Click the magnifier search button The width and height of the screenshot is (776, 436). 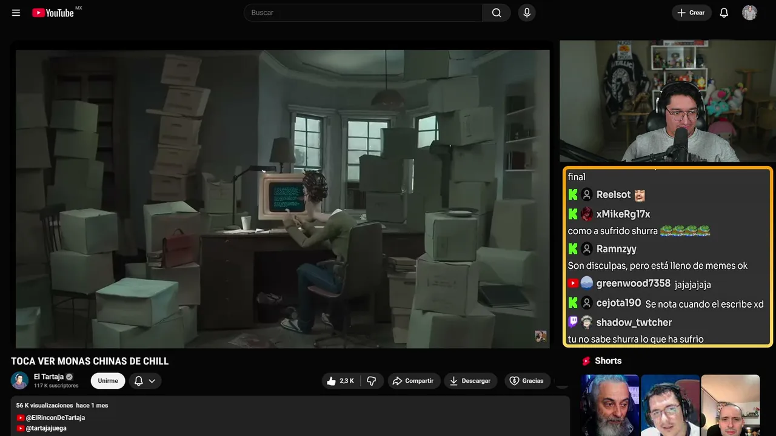497,13
